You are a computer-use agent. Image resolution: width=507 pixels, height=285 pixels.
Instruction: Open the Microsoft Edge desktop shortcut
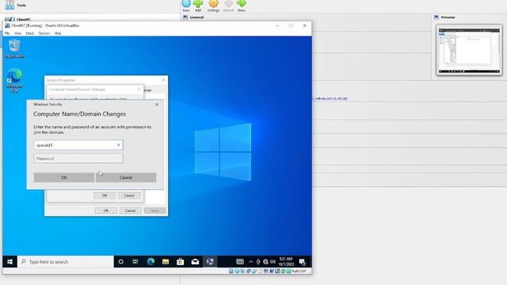pyautogui.click(x=14, y=80)
